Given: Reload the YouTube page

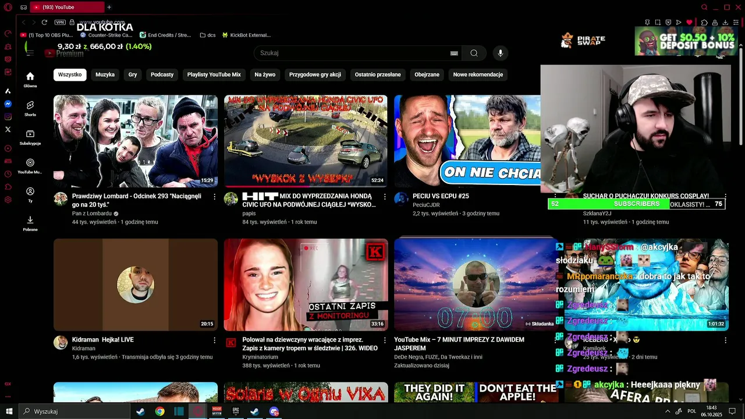Looking at the screenshot, I should pos(44,22).
